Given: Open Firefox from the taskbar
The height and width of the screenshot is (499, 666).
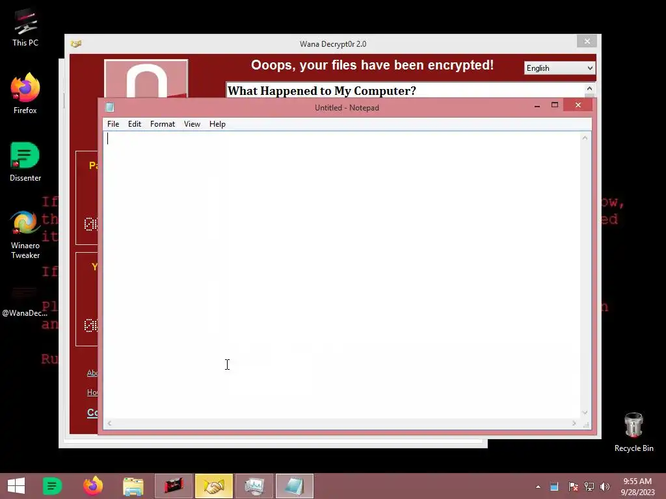Looking at the screenshot, I should [x=93, y=486].
